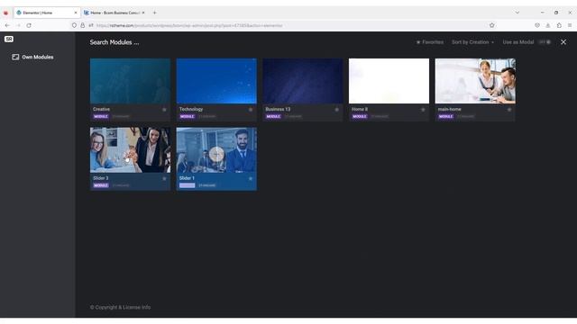Switch to the Home - Bcom Business tab
Viewport: 577px width, 324px height.
[x=114, y=13]
